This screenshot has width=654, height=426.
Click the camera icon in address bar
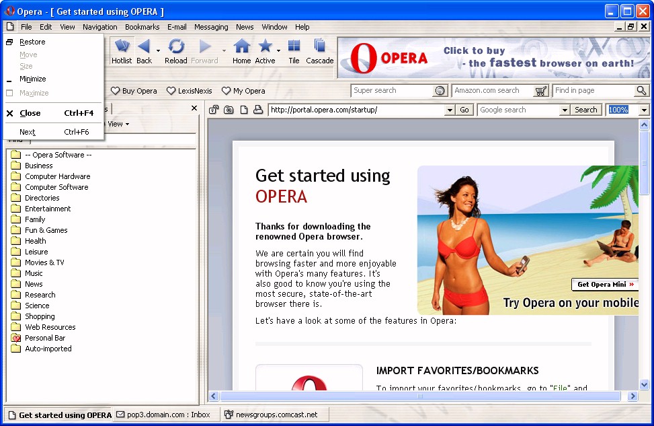[x=229, y=110]
